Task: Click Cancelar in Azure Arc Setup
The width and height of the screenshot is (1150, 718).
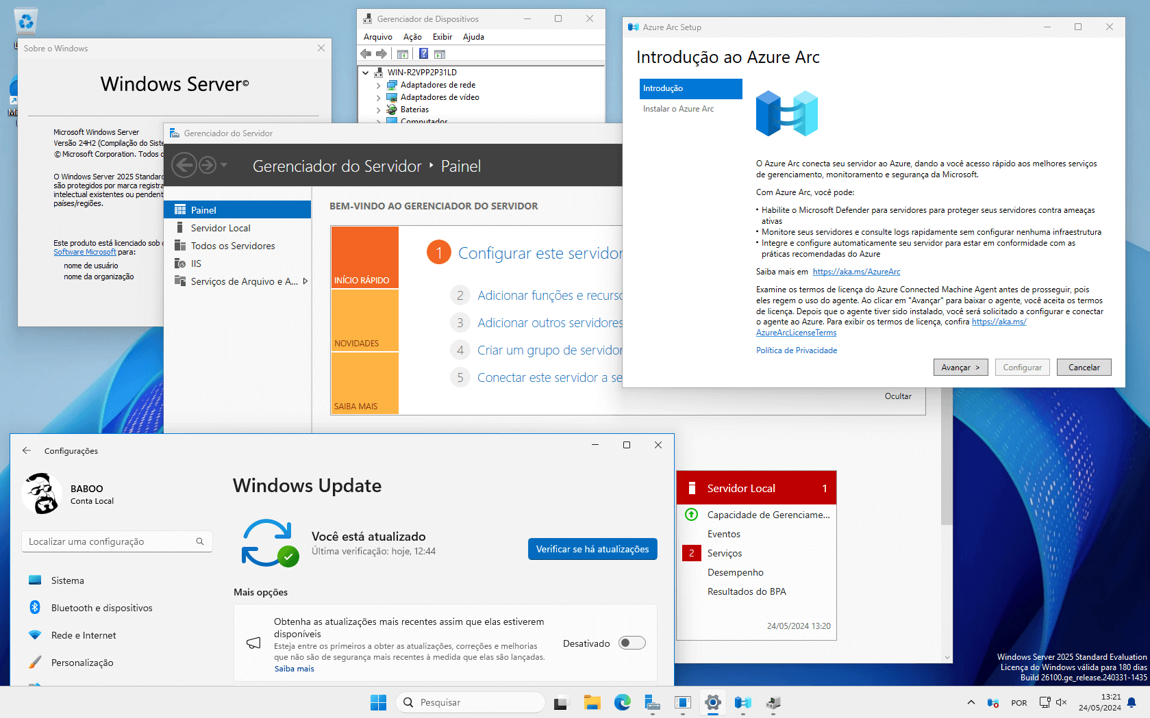Action: click(1084, 367)
